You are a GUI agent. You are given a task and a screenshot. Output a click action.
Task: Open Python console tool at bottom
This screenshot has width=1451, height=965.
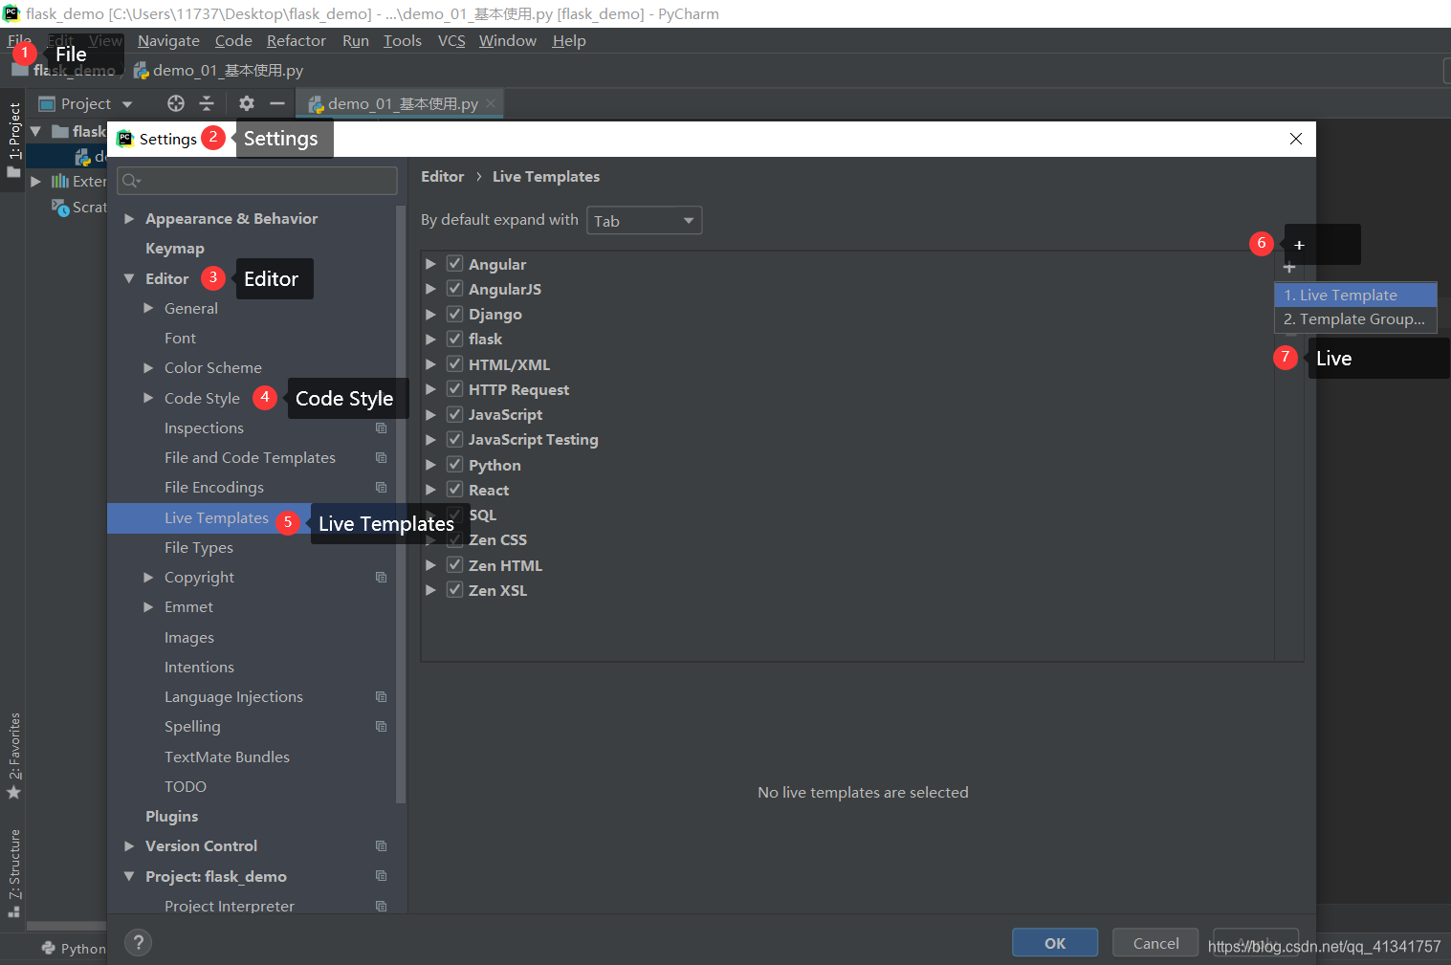coord(74,949)
